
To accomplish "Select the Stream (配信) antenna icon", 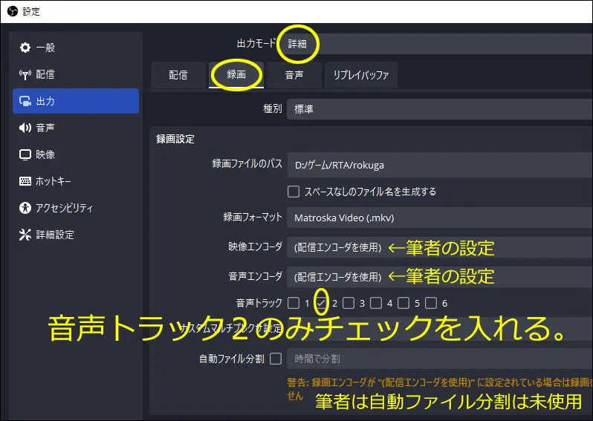I will [25, 74].
